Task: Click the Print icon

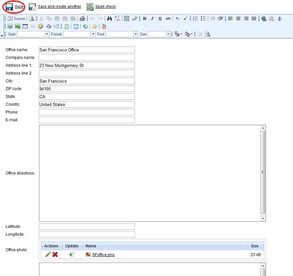Action: click(82, 18)
